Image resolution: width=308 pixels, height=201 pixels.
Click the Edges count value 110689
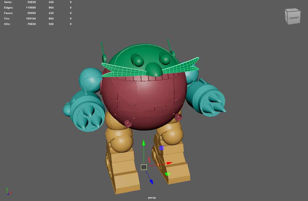(x=31, y=7)
